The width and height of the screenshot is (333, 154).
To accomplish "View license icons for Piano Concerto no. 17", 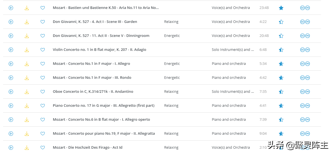I will point(305,106).
